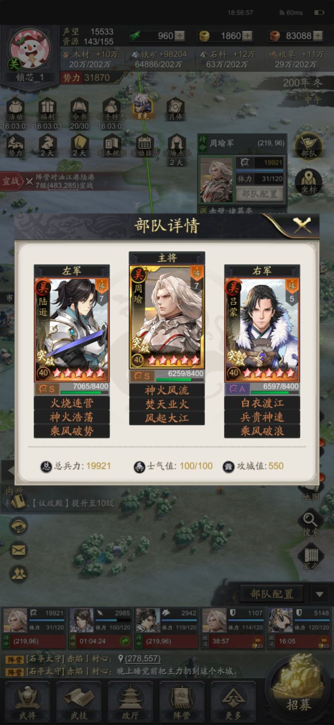Select the 火烧连营 skill of 陆逊
Screen dimensions: 334x725
(x=72, y=403)
